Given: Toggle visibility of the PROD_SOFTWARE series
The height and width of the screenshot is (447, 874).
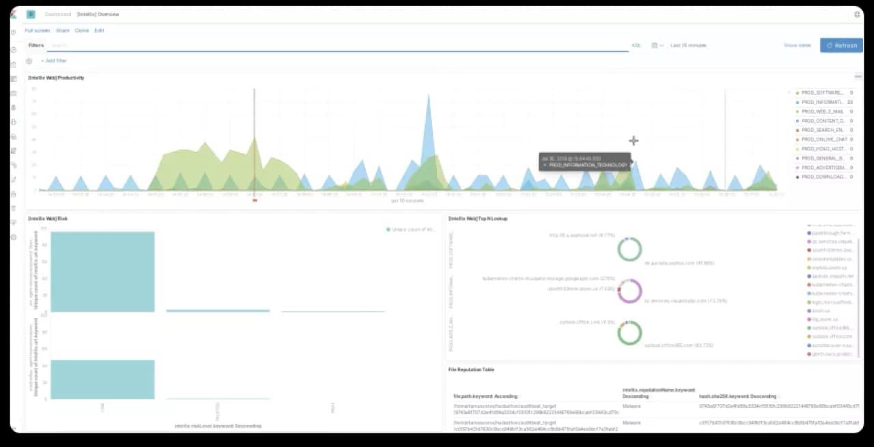Looking at the screenshot, I should coord(823,92).
